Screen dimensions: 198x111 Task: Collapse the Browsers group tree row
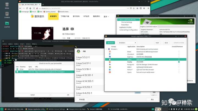(106, 49)
